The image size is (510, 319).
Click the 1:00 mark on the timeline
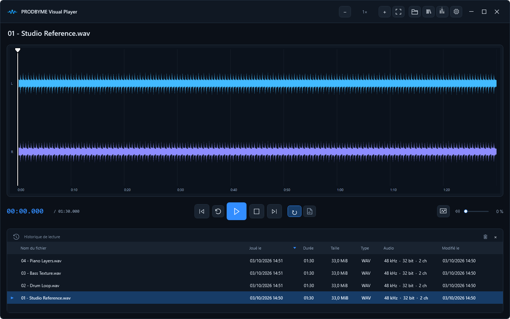pos(340,190)
